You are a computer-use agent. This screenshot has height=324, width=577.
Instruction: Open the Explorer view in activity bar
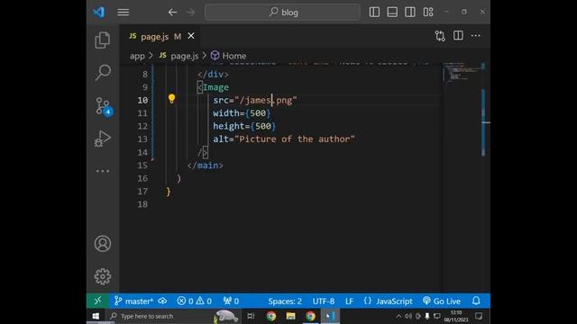click(103, 40)
